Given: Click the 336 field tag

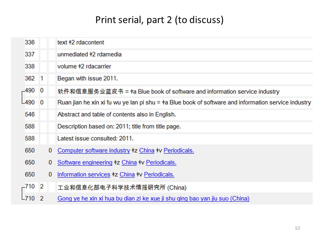Looking at the screenshot, I should [x=30, y=42].
